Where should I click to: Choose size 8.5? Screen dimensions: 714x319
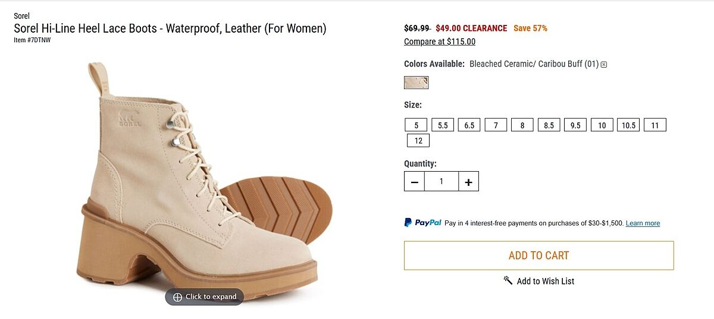pos(549,125)
